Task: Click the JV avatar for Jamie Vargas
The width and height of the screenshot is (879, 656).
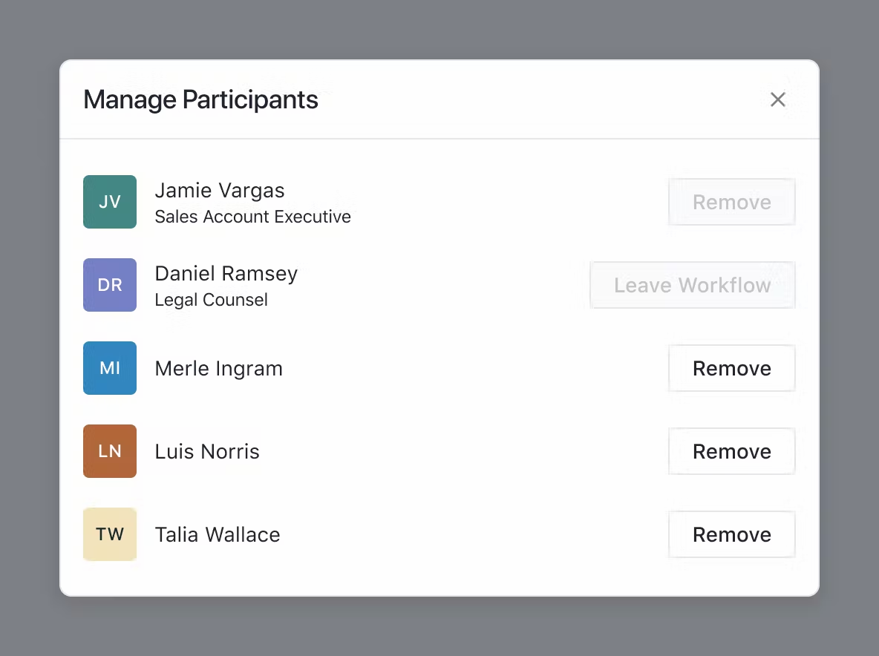Action: tap(110, 202)
